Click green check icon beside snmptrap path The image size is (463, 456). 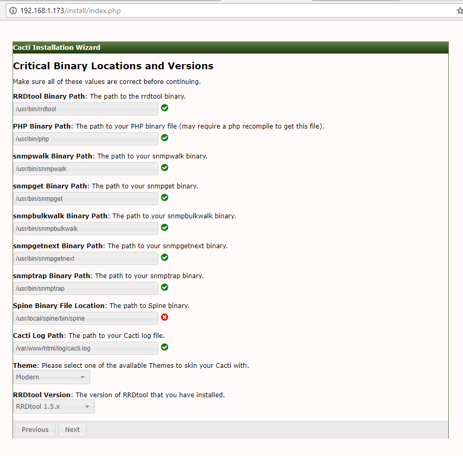(165, 287)
